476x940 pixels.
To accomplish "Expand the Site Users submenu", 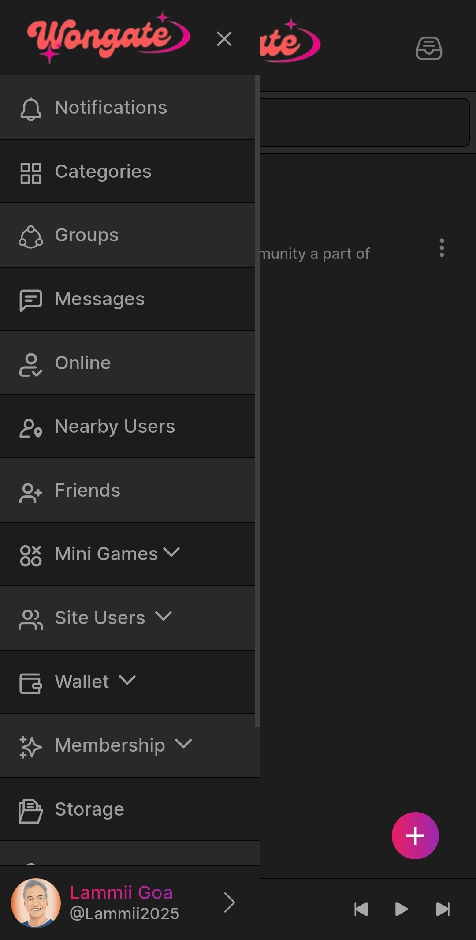I will pos(164,616).
